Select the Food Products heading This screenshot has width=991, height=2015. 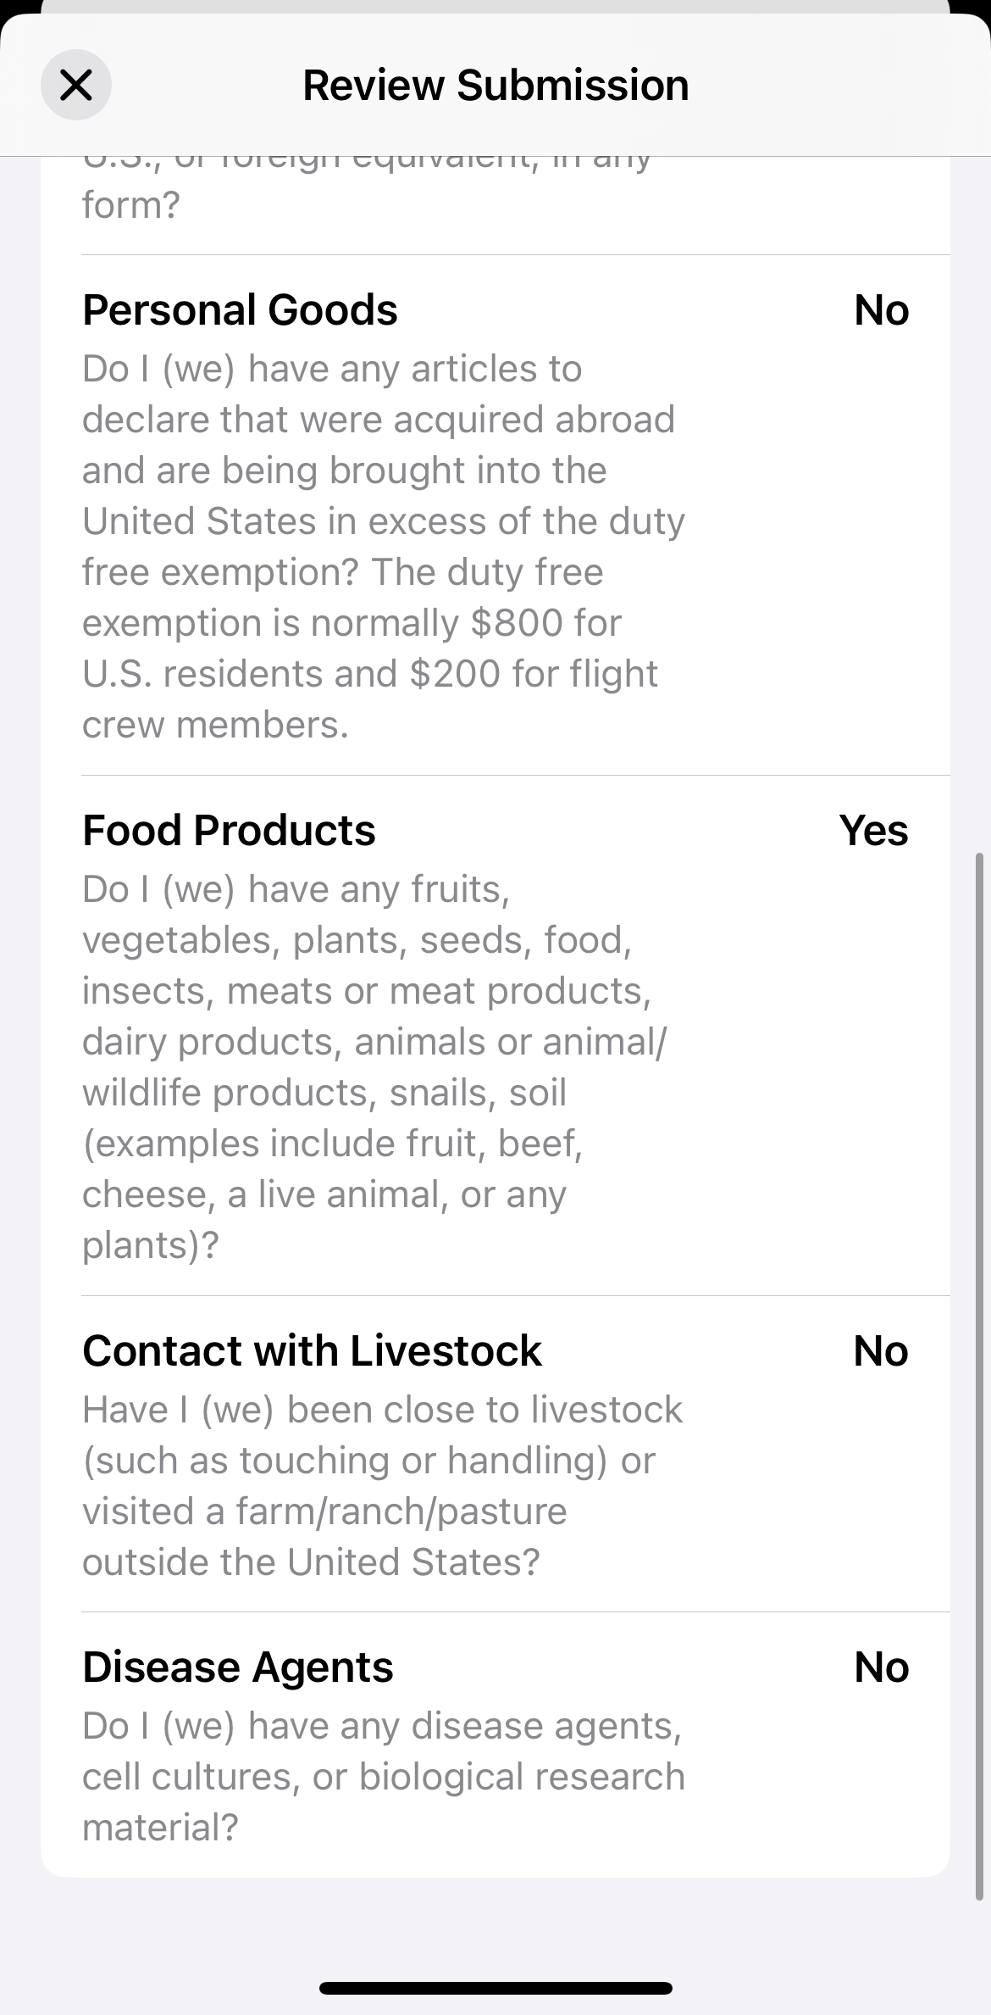coord(229,831)
